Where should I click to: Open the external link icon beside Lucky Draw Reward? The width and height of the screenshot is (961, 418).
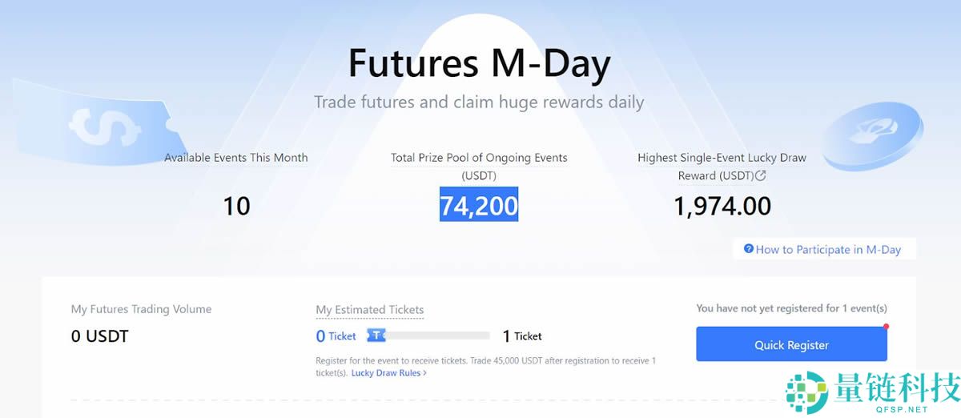tap(761, 175)
